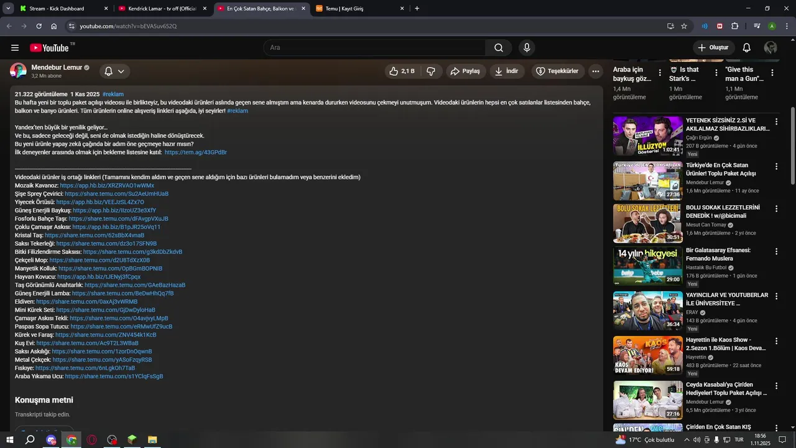Open the tem.ag/43GPdBr Yandex link
The image size is (796, 448).
pos(196,152)
